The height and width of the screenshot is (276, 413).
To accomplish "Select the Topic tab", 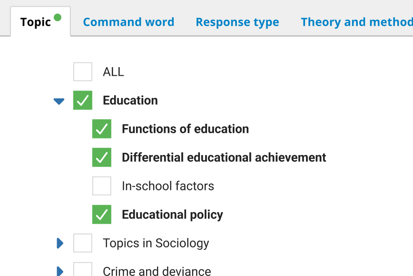I will click(36, 22).
